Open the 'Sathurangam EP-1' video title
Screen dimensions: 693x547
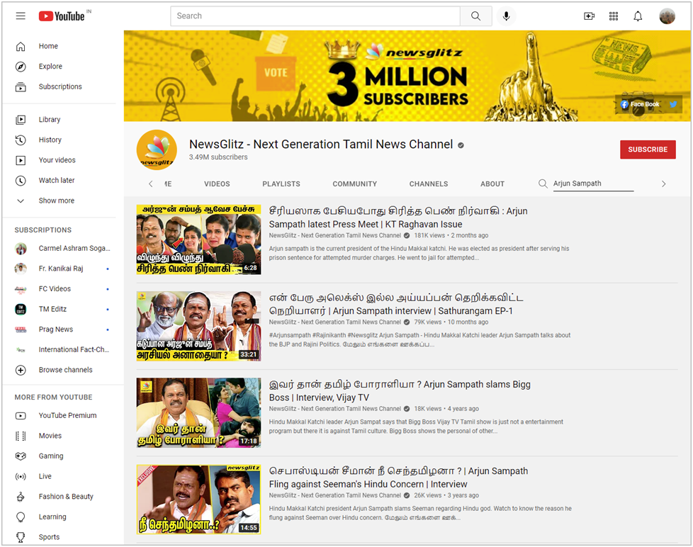click(396, 304)
